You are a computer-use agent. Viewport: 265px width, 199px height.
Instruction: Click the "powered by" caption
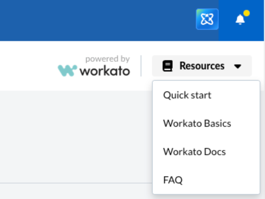coord(107,59)
